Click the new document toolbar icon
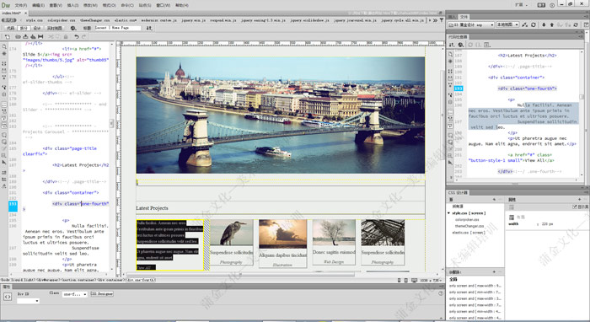590x322 pixels. coord(7,36)
